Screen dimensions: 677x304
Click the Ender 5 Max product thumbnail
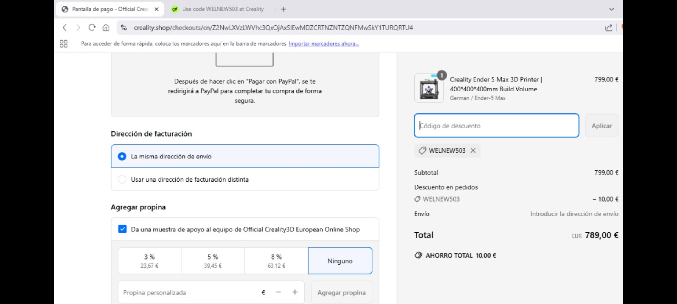tap(429, 88)
